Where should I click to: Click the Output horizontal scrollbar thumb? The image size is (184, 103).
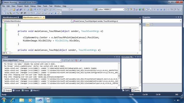(x=28, y=88)
